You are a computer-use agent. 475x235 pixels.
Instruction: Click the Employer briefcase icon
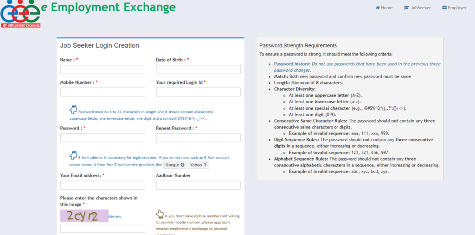coord(444,8)
